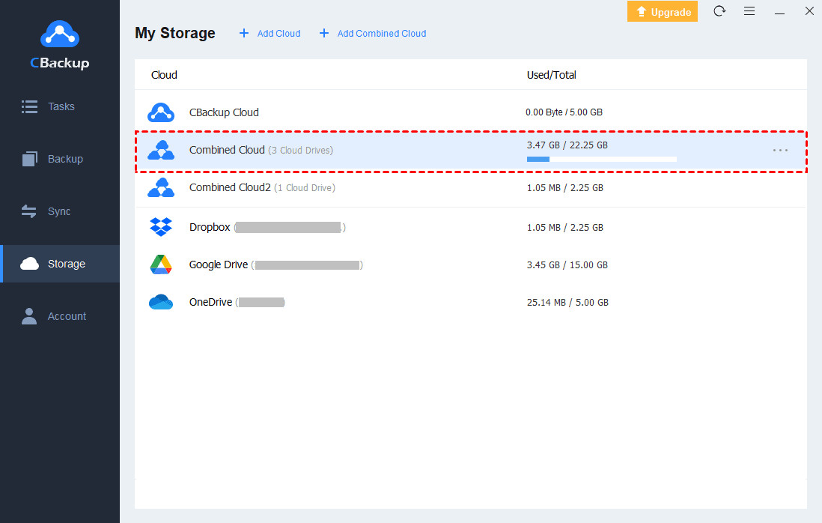Viewport: 822px width, 523px height.
Task: Click the 3 Cloud Drives label
Action: [300, 151]
